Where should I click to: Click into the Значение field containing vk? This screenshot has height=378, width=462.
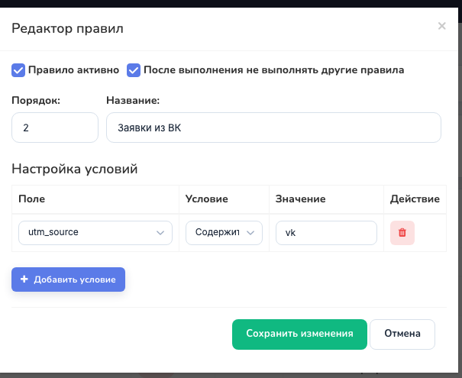[x=327, y=233]
